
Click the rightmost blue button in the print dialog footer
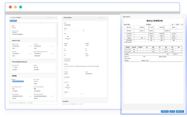coord(180,111)
